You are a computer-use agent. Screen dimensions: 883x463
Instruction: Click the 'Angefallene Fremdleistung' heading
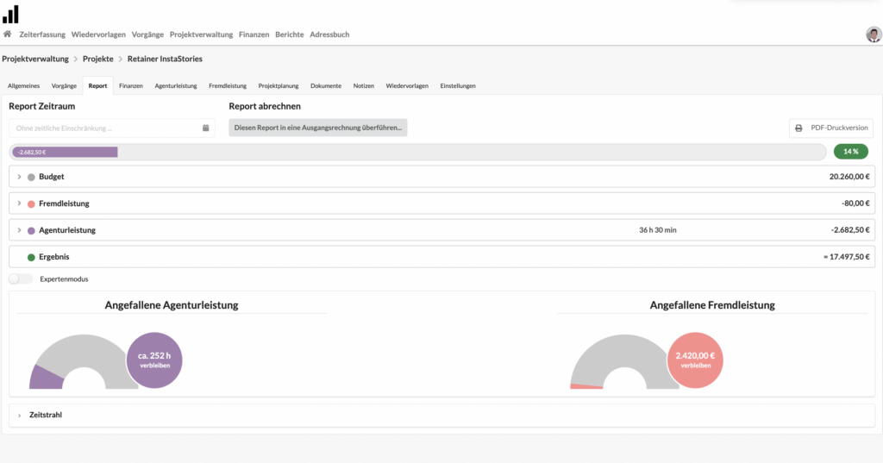[x=712, y=305]
